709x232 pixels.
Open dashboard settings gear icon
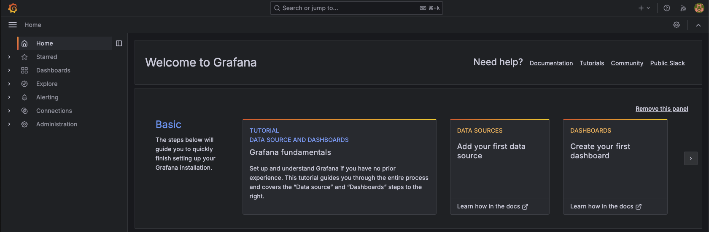[x=677, y=25]
